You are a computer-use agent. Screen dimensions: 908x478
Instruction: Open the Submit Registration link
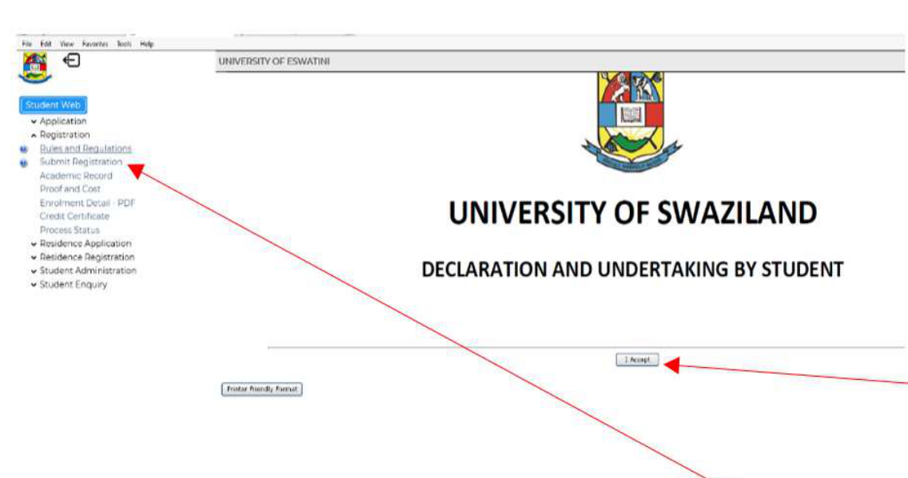(81, 162)
